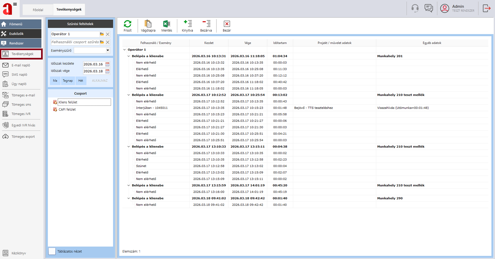
Task: Open calendar picker for Időszak kezdete
Action: point(107,64)
